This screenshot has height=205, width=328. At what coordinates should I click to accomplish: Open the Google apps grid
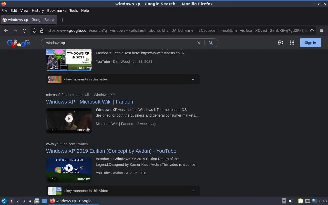click(x=292, y=43)
